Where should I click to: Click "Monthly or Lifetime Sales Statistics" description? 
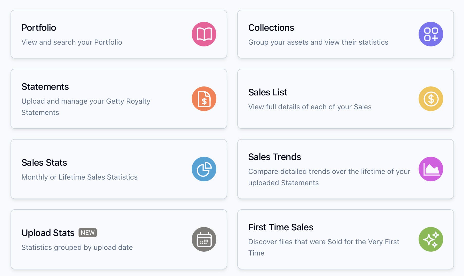[80, 177]
